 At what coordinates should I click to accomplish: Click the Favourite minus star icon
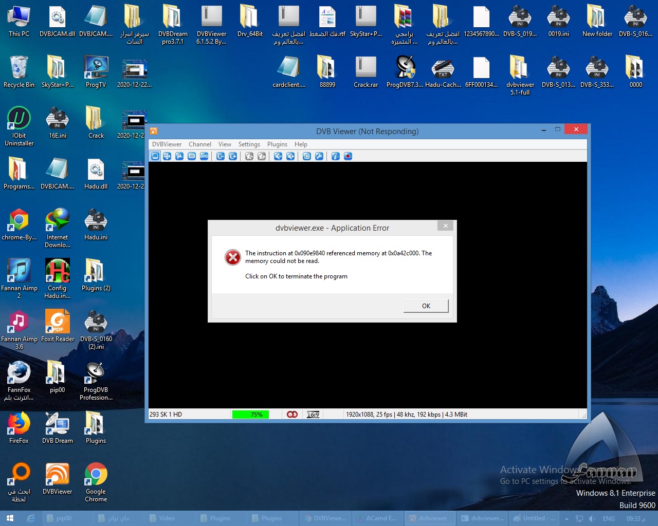(x=249, y=156)
